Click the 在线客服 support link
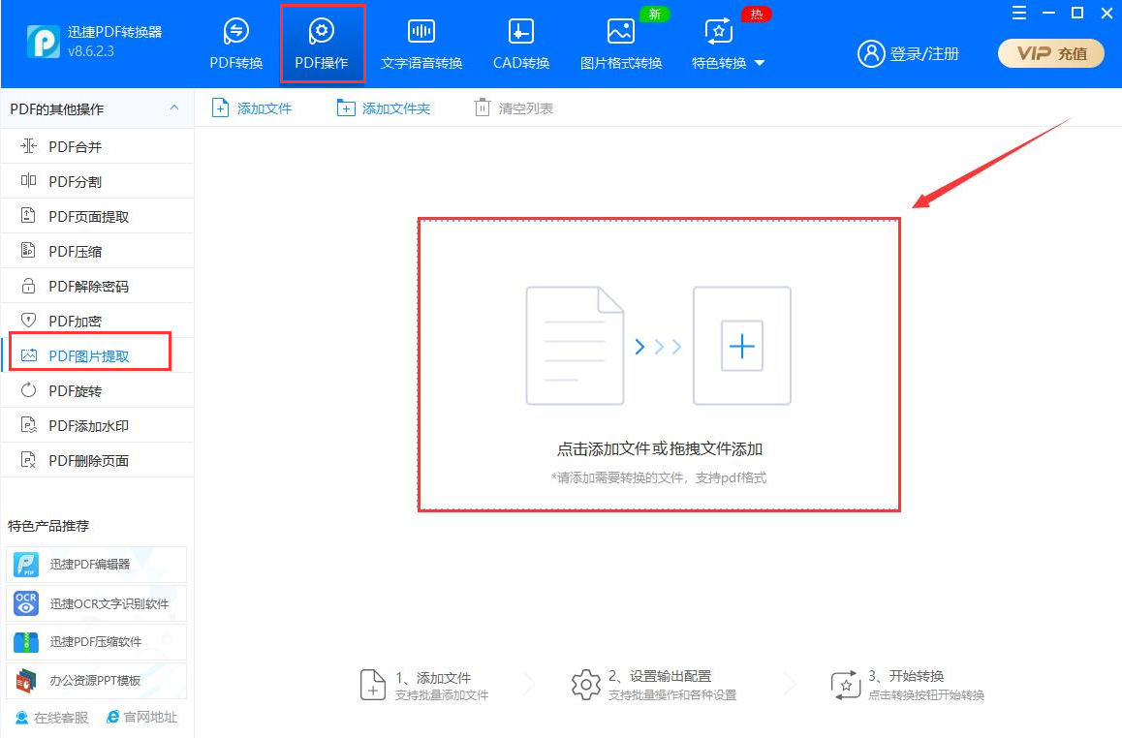The image size is (1122, 738). 51,718
